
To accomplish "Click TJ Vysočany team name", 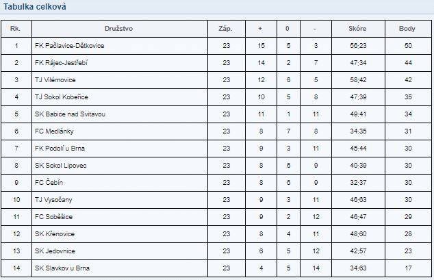I will click(x=53, y=200).
